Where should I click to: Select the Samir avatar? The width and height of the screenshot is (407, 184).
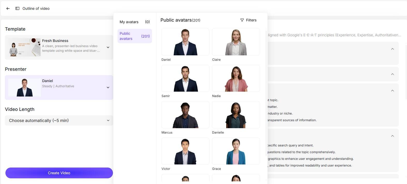coord(185,78)
